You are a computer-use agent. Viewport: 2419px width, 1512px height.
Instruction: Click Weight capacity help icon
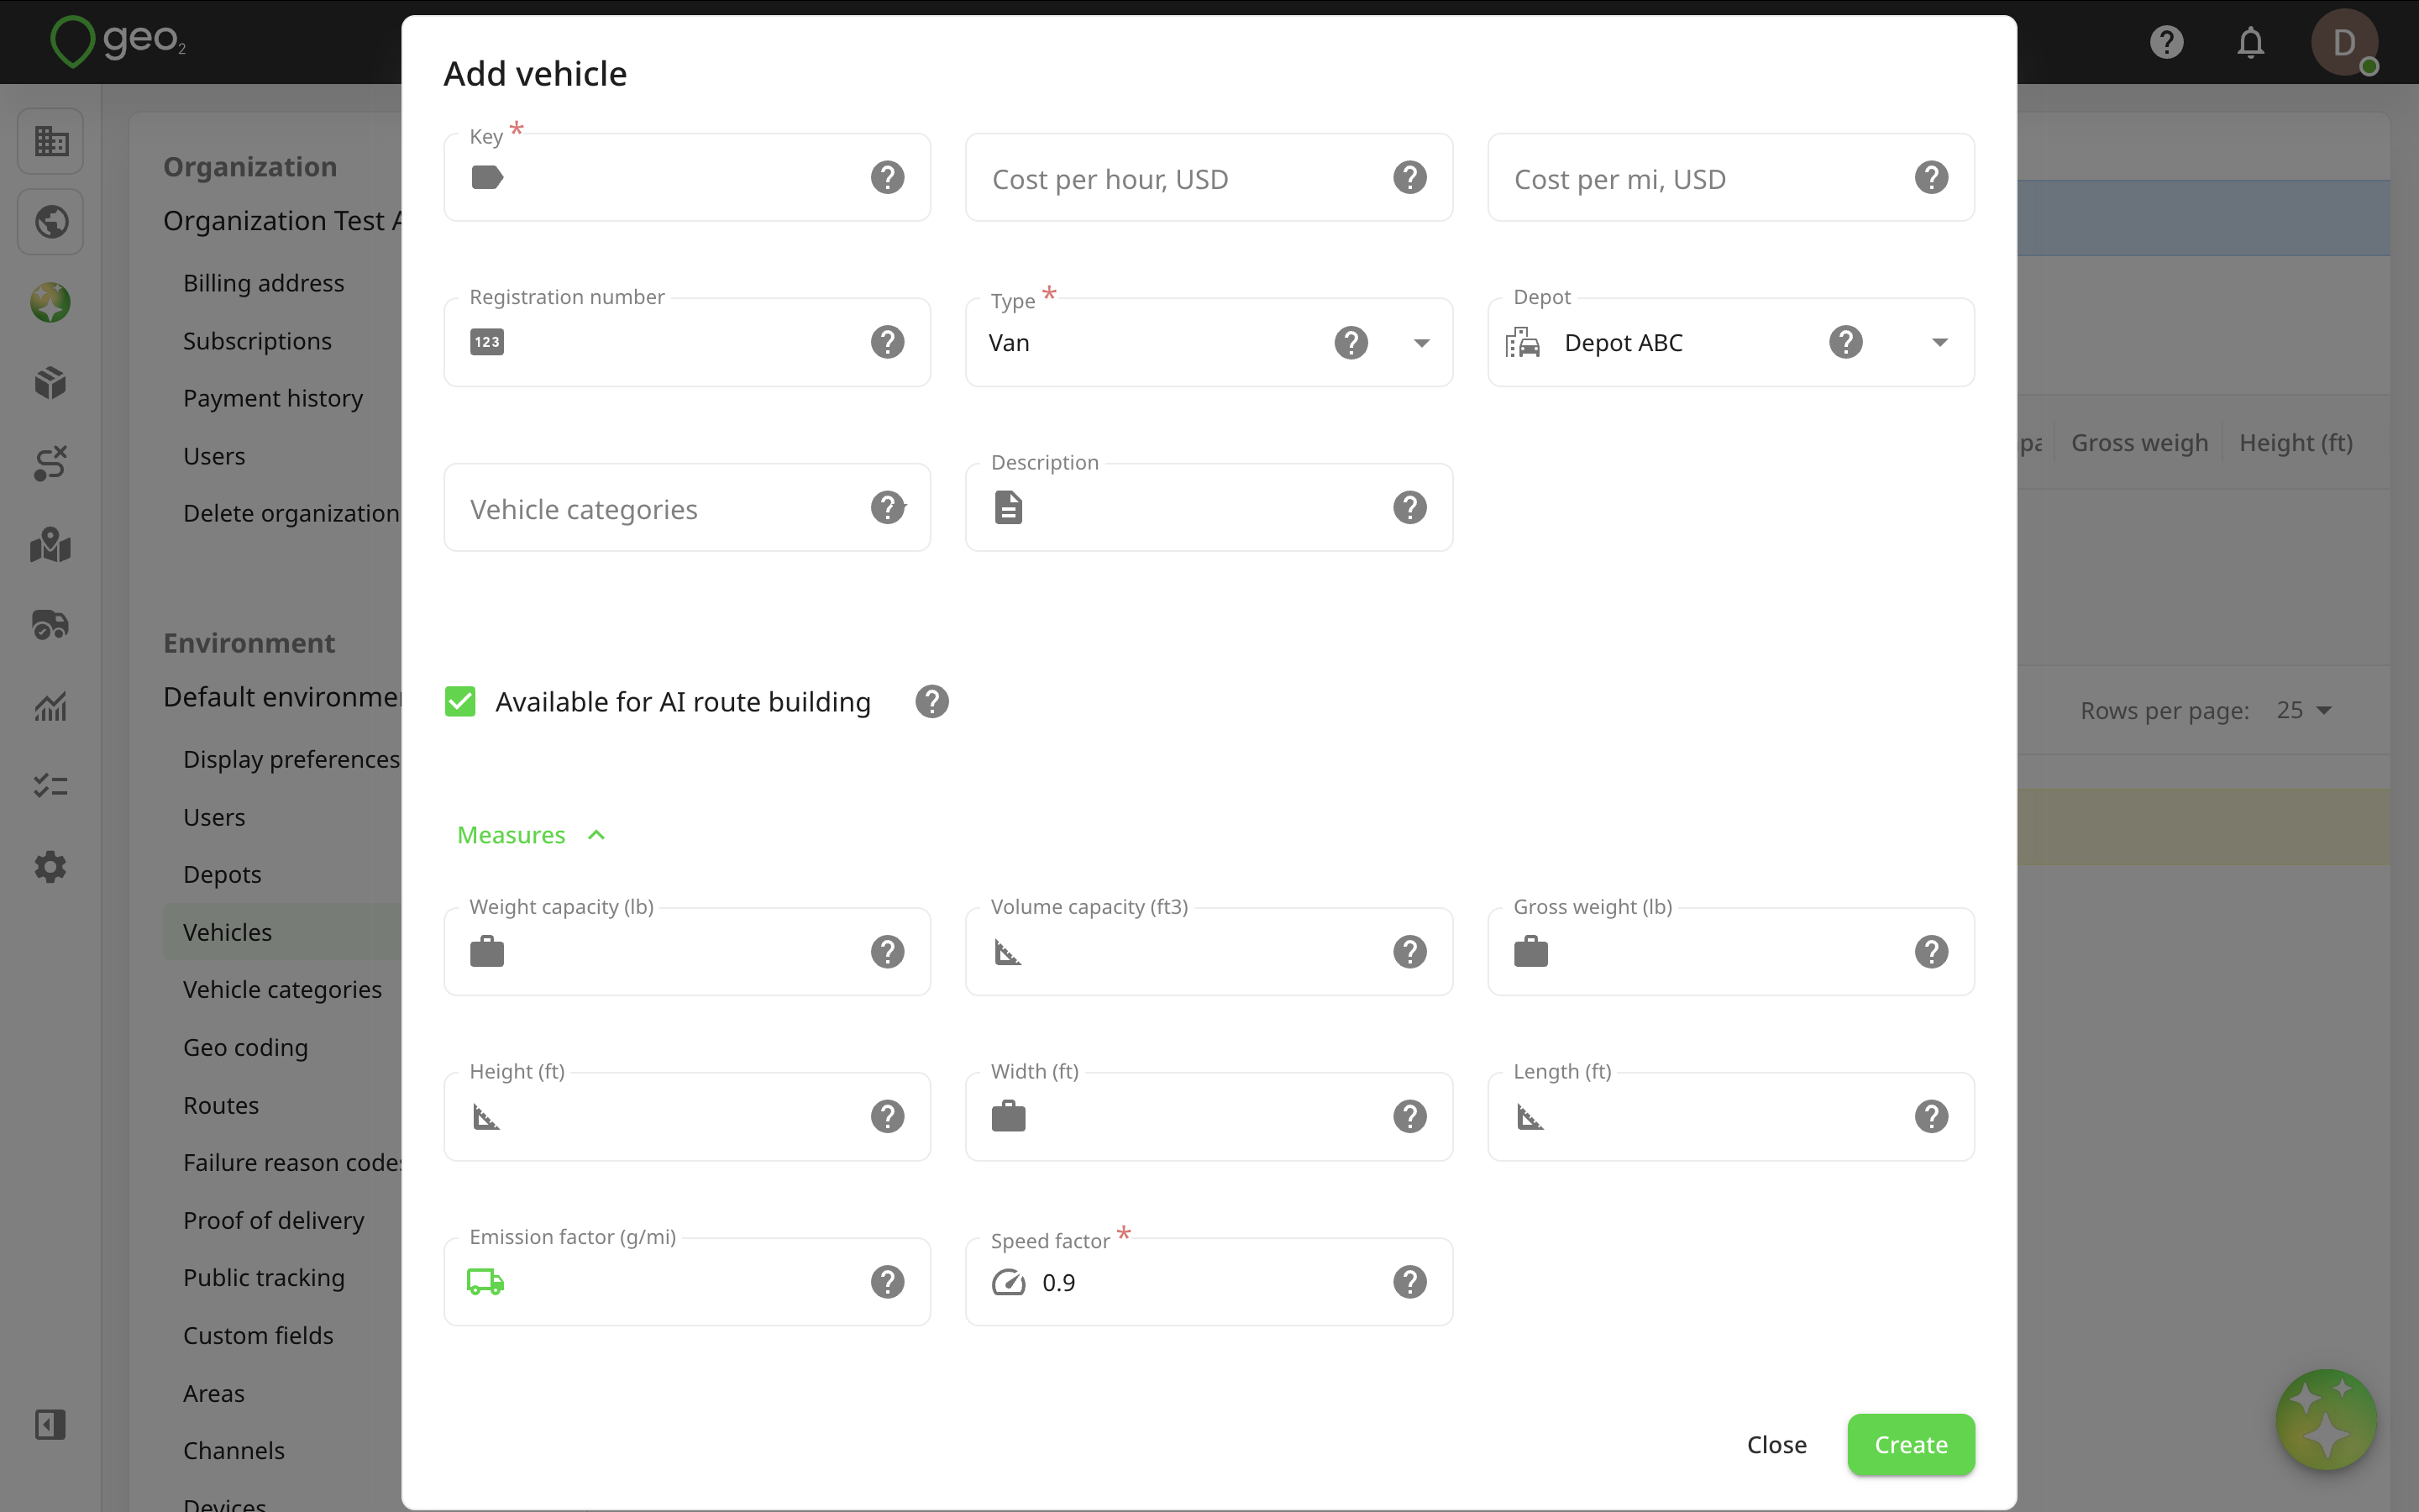[887, 952]
